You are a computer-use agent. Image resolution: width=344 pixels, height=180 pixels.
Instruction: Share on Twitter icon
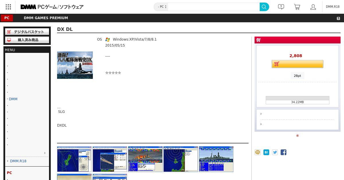coord(275,152)
